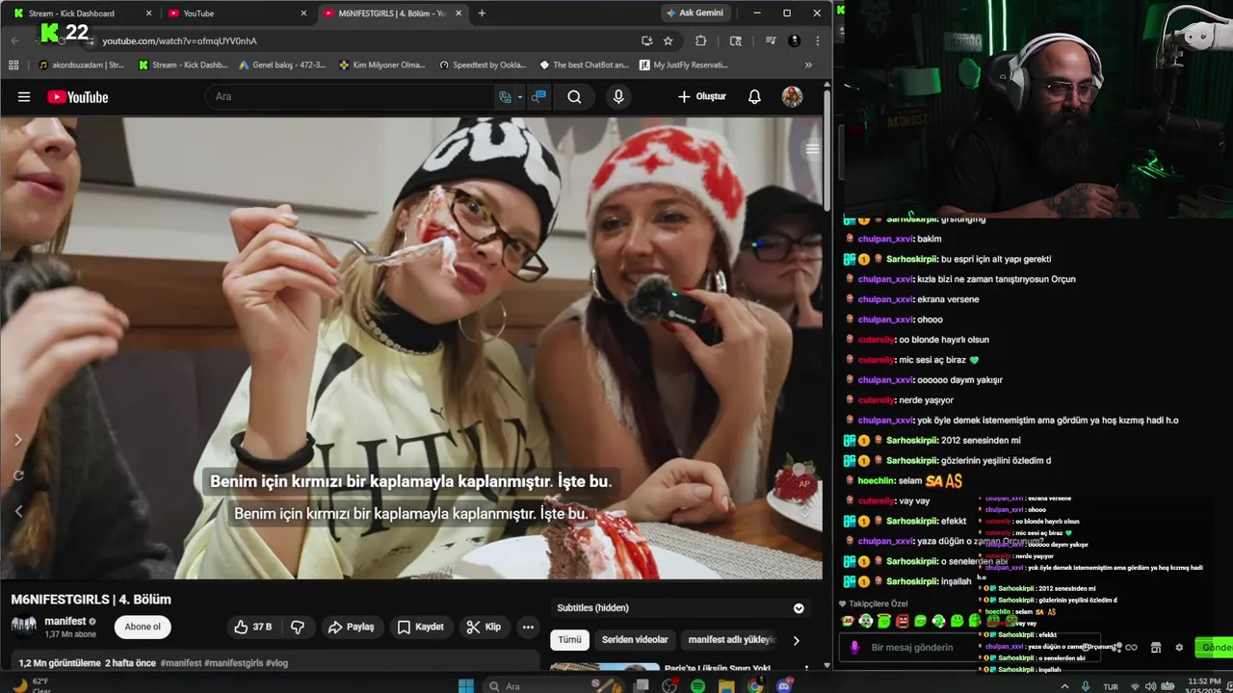Open File Explorer from the taskbar
This screenshot has width=1233, height=693.
click(x=726, y=685)
